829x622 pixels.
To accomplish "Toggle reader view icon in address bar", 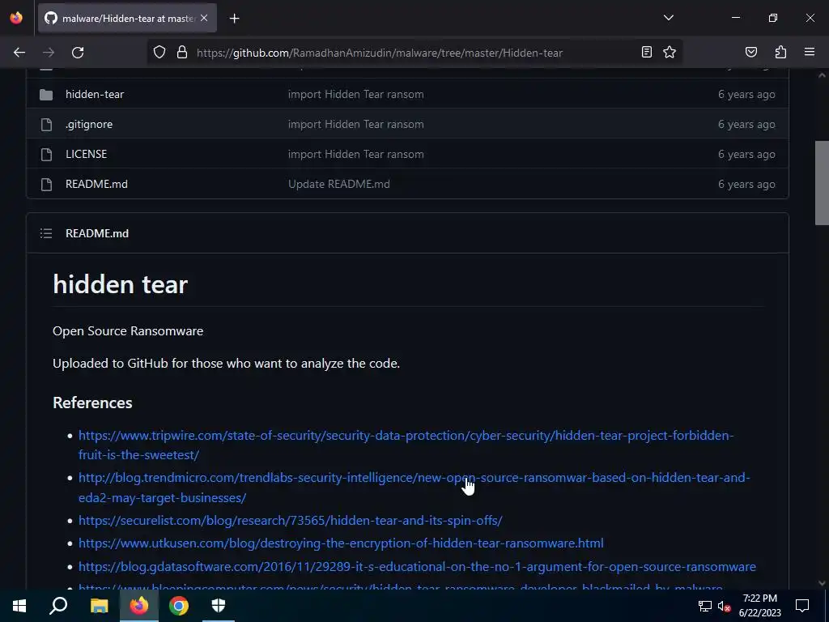I will tap(647, 52).
